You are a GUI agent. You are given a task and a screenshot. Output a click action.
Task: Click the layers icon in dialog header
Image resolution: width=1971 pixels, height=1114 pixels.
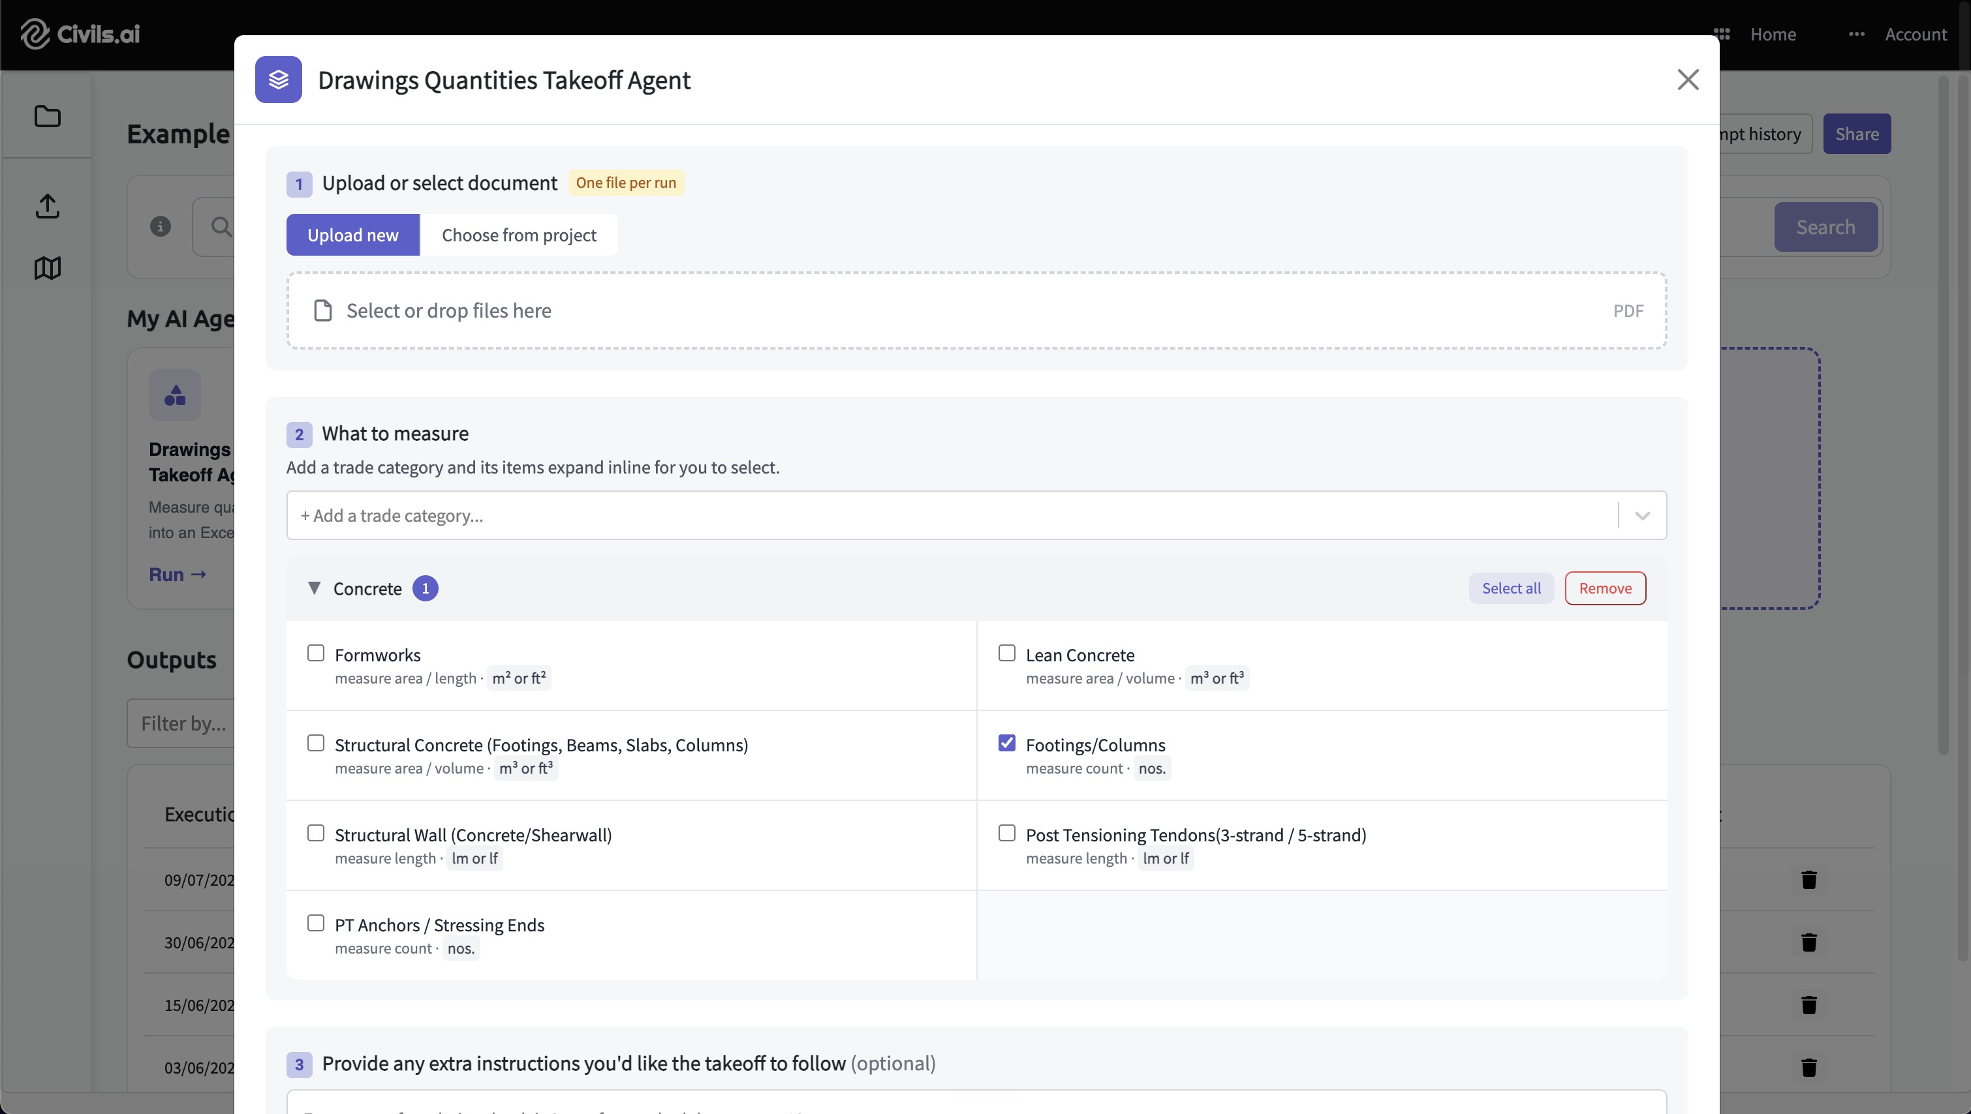click(279, 80)
